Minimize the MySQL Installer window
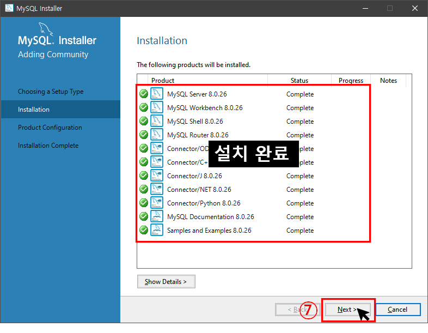This screenshot has height=333, width=428. 365,8
